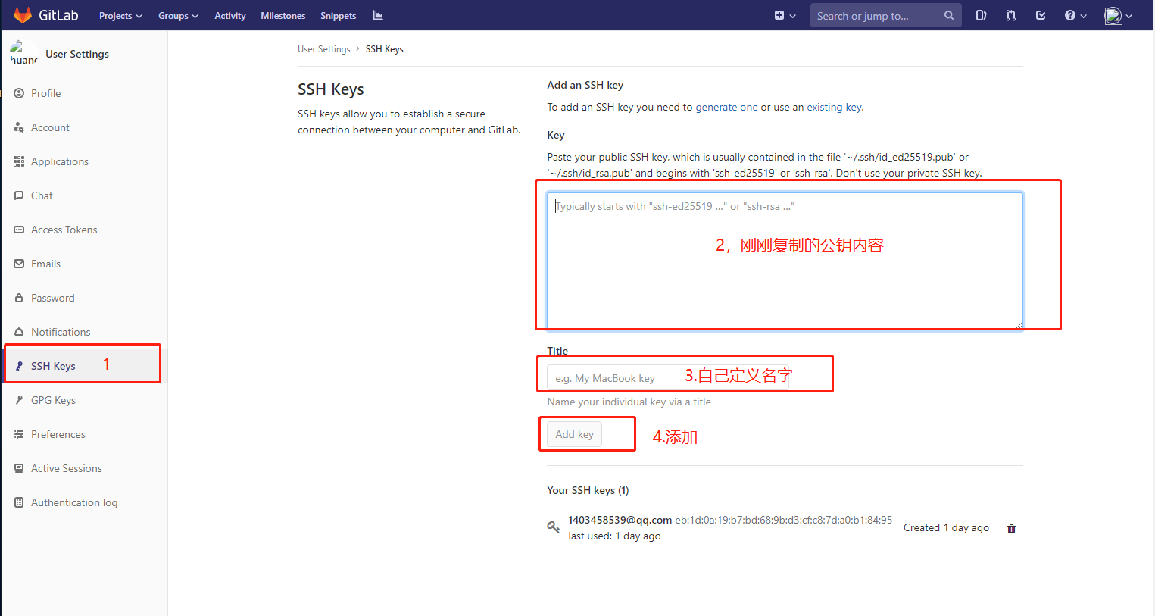Open the Active Sessions page
Image resolution: width=1155 pixels, height=616 pixels.
pyautogui.click(x=66, y=468)
